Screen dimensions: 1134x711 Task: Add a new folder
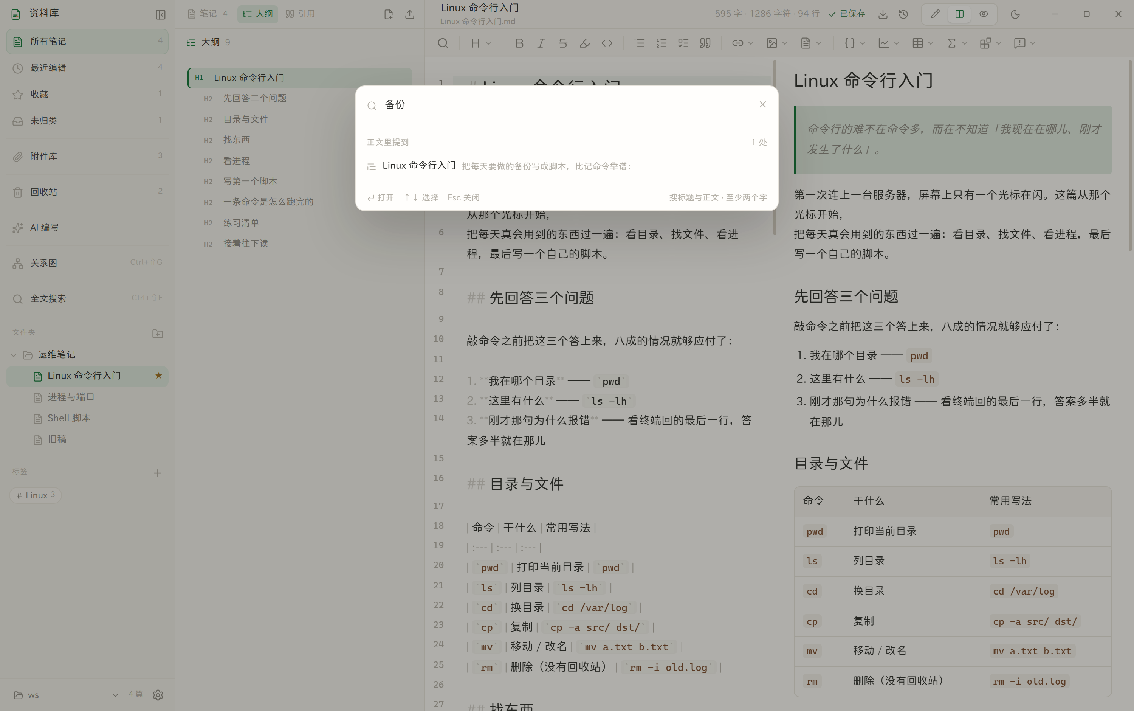[x=157, y=334]
